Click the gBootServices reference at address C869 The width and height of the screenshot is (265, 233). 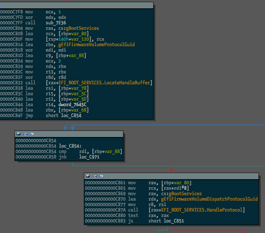click(x=185, y=194)
